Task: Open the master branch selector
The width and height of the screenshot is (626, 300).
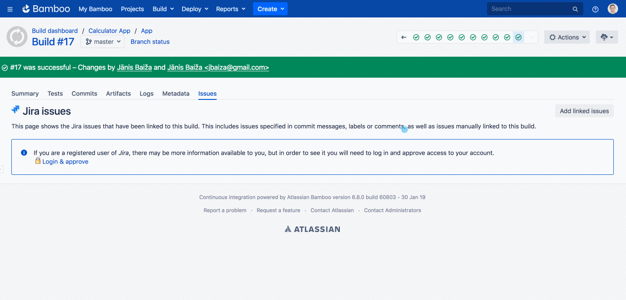Action: pos(103,42)
